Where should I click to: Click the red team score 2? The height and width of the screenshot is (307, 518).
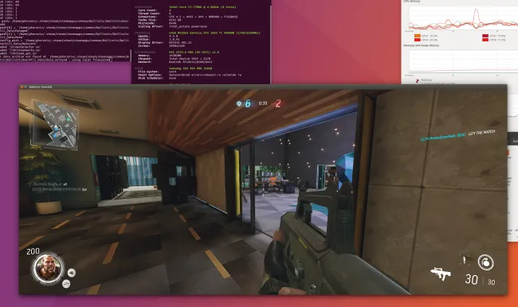pyautogui.click(x=278, y=103)
